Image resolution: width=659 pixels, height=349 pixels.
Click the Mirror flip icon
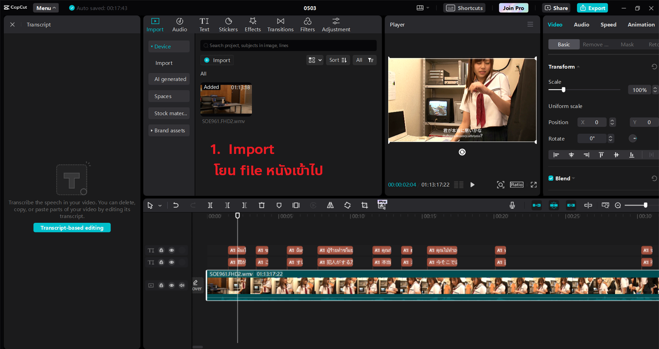[x=330, y=205]
